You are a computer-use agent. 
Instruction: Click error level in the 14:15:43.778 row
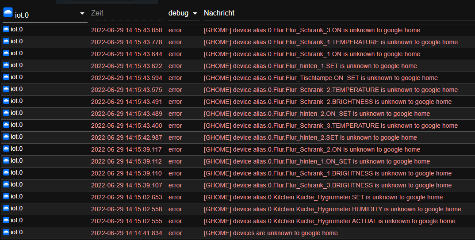pyautogui.click(x=175, y=42)
